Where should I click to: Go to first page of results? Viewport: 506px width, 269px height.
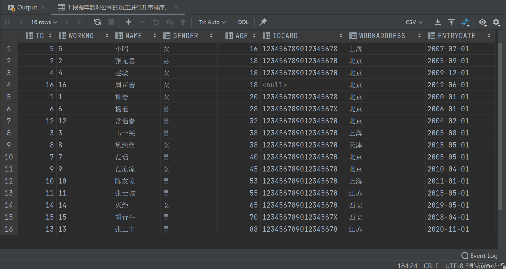click(8, 22)
